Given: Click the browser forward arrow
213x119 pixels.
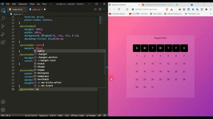Looking at the screenshot, I should (114, 9).
